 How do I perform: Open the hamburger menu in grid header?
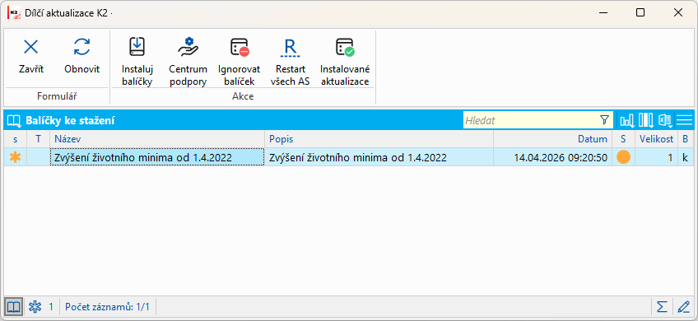click(684, 120)
